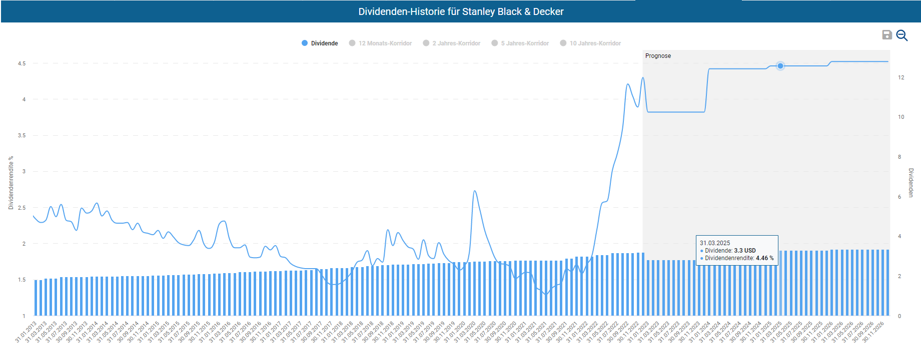921x347 pixels.
Task: Enable the 5 Jahres-Korridor series label
Action: (x=525, y=43)
